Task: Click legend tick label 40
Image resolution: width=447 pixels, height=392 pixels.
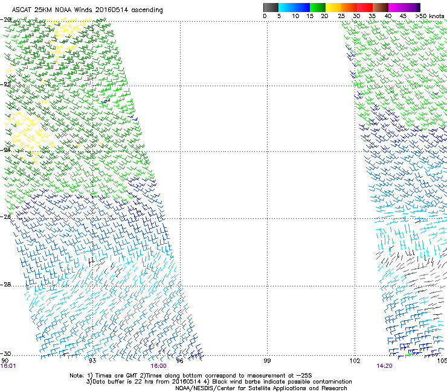Action: point(388,16)
